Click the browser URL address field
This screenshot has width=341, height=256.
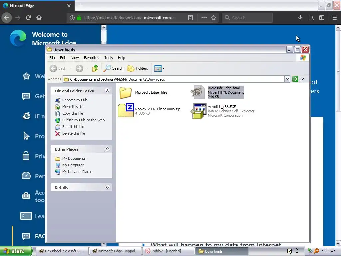point(130,18)
